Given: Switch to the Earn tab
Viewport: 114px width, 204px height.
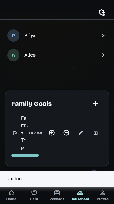Looking at the screenshot, I should [x=34, y=195].
